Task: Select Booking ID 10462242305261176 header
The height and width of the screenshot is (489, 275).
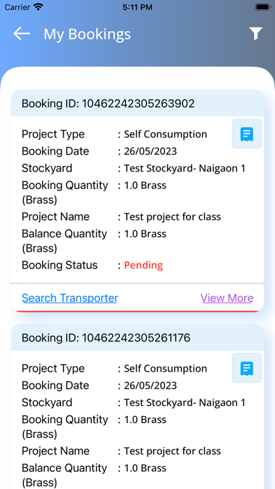Action: 137,337
